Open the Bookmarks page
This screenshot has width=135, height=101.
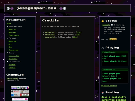tap(13, 59)
